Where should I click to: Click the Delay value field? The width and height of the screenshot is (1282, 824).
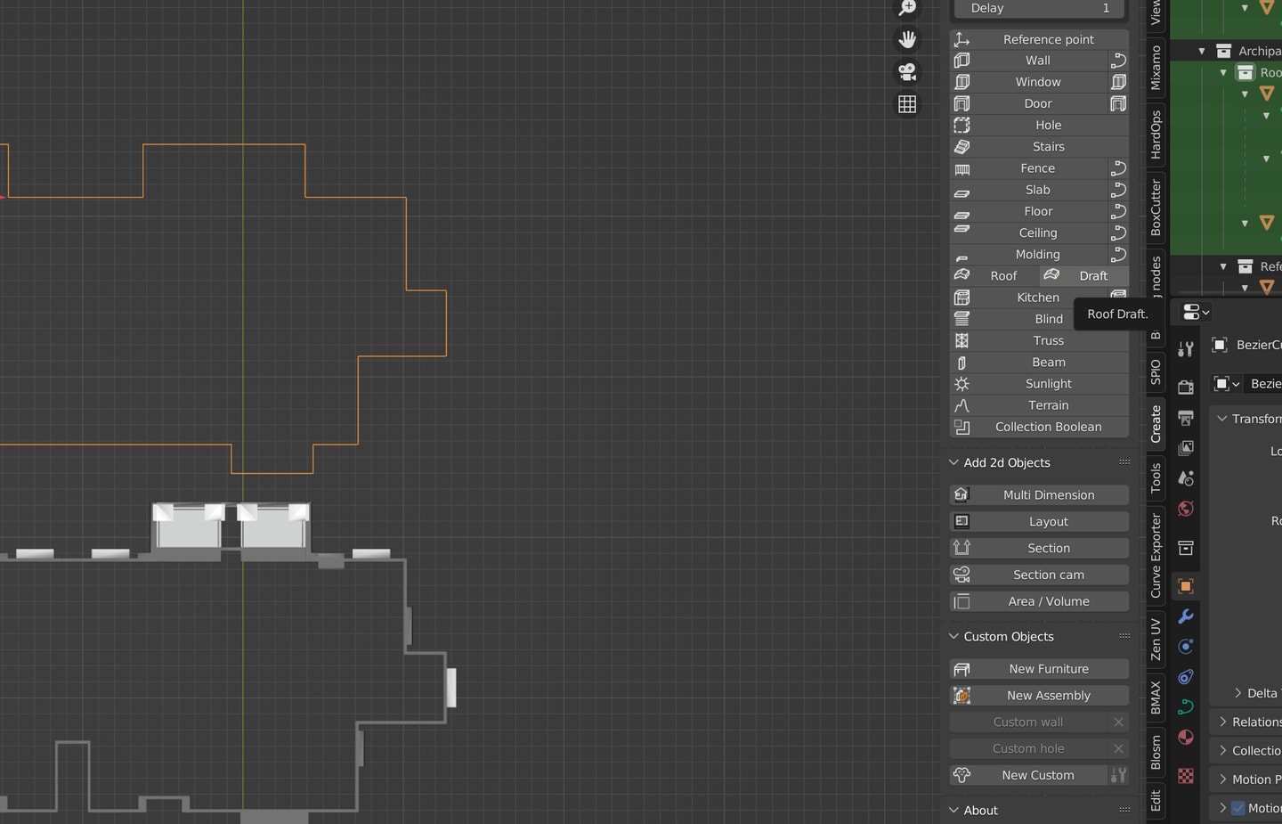pos(1039,9)
